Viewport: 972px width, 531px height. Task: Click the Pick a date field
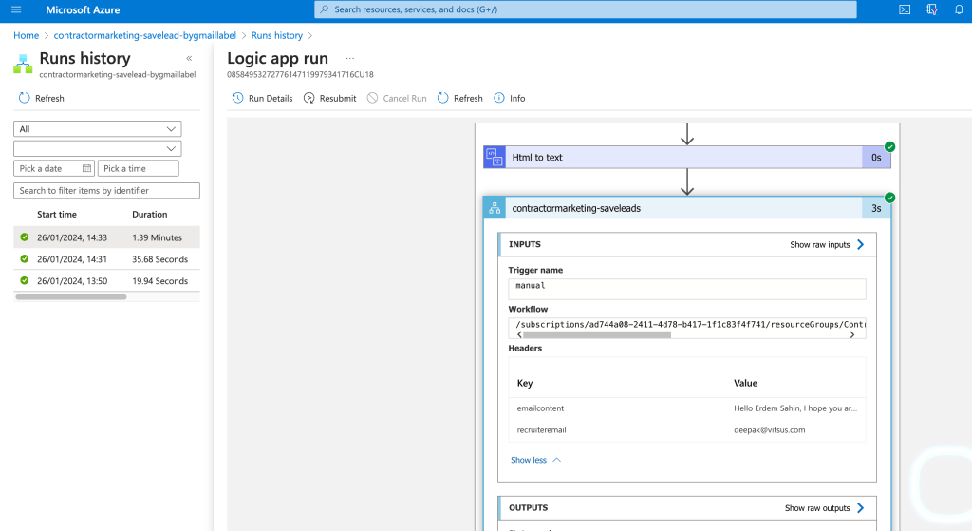coord(54,168)
